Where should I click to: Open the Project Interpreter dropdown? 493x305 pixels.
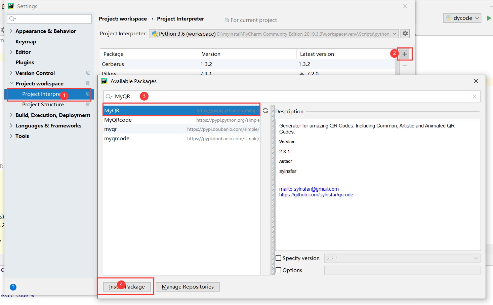395,34
